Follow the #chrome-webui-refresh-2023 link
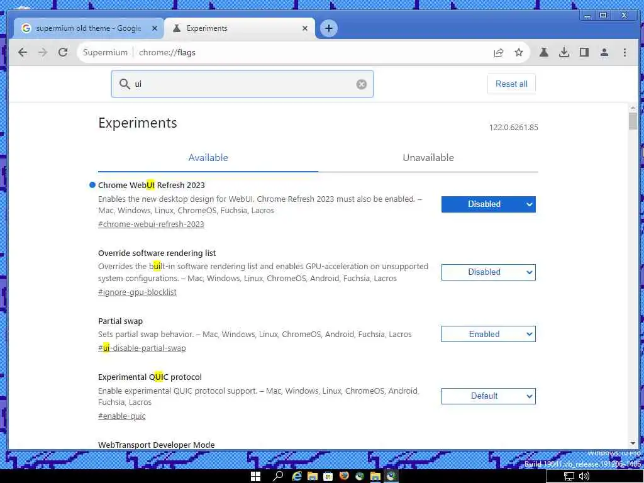This screenshot has width=644, height=483. (x=151, y=225)
